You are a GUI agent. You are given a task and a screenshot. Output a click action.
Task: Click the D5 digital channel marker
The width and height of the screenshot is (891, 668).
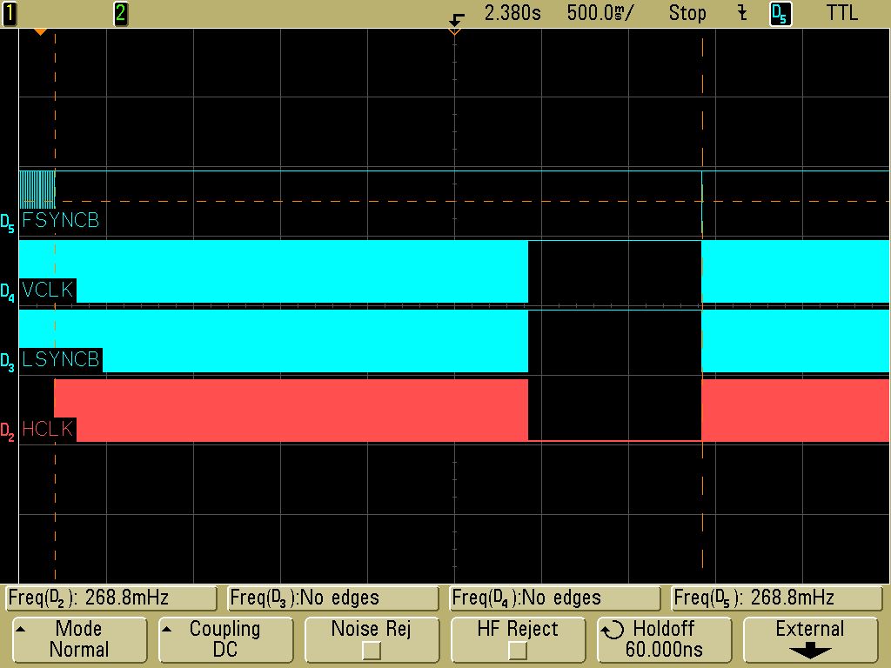tap(7, 224)
